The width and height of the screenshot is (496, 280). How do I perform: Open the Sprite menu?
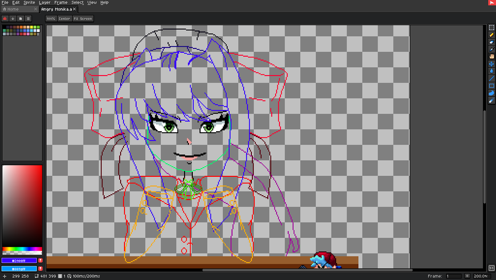[29, 3]
